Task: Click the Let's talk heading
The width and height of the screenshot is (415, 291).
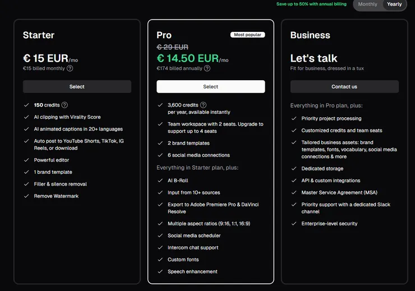Action: pos(313,58)
